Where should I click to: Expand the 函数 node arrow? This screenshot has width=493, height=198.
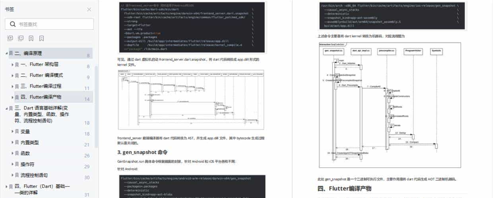12,153
